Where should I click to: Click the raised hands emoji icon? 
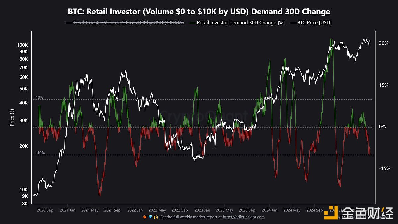(155, 217)
